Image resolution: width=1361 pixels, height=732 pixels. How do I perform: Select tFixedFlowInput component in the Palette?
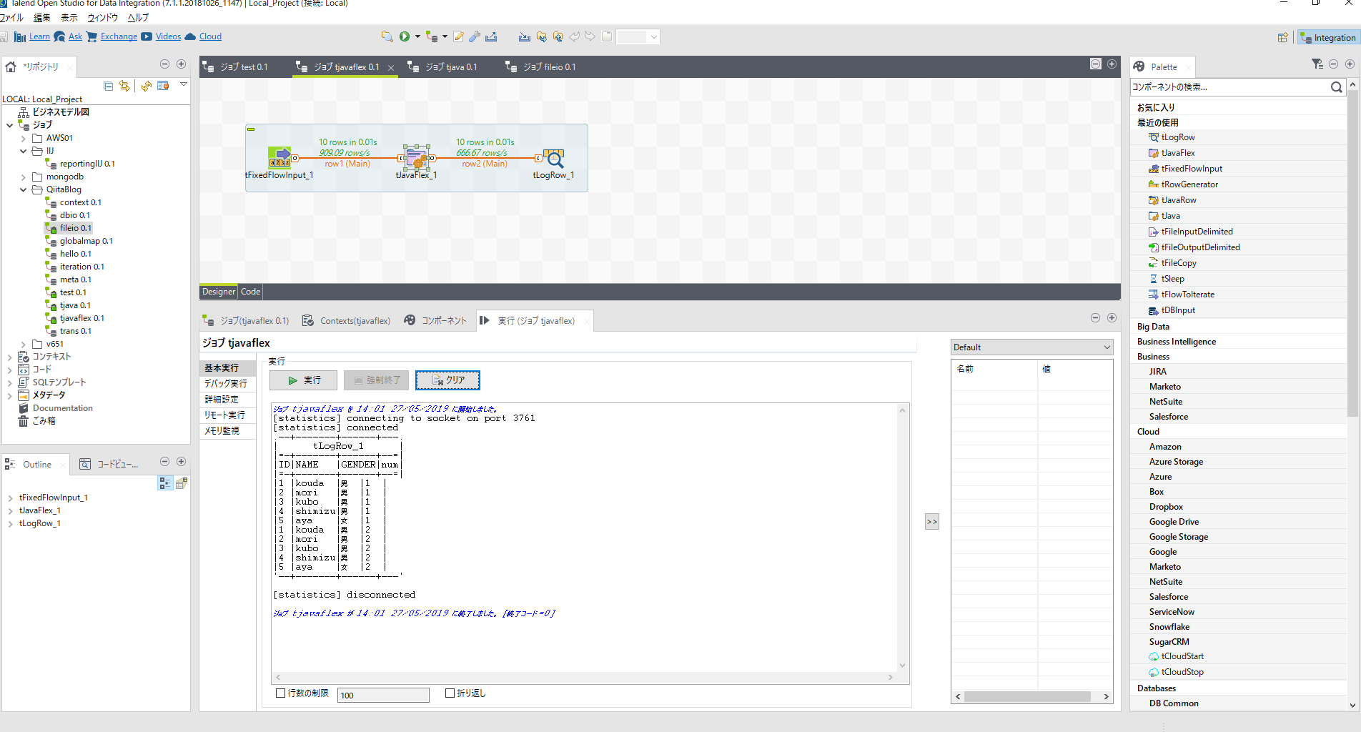1187,168
